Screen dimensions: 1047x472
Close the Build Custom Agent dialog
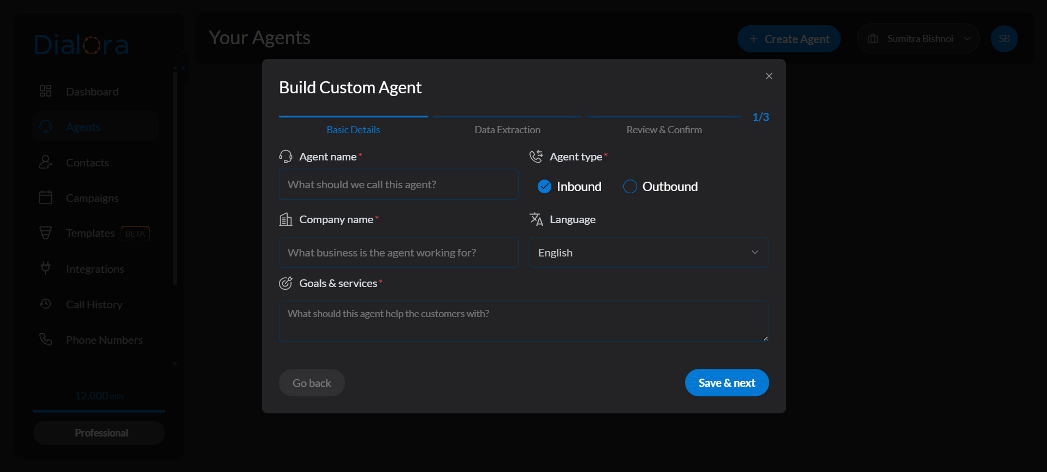pos(769,76)
